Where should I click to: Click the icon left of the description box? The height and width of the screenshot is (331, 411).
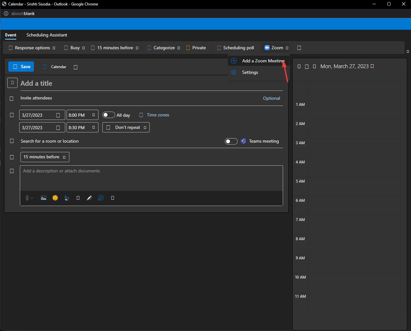click(12, 171)
